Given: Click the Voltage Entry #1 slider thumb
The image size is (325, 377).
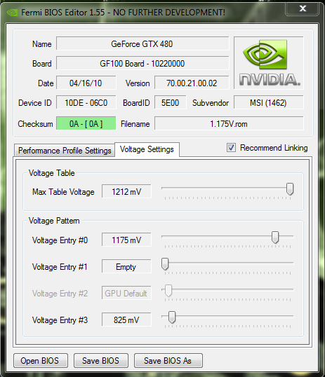Looking at the screenshot, I should point(165,264).
